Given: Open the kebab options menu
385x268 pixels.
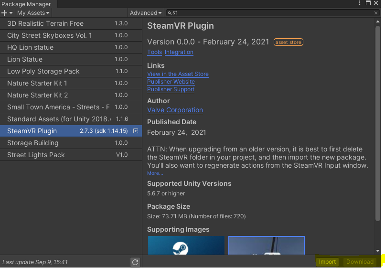Looking at the screenshot, I should point(360,3).
